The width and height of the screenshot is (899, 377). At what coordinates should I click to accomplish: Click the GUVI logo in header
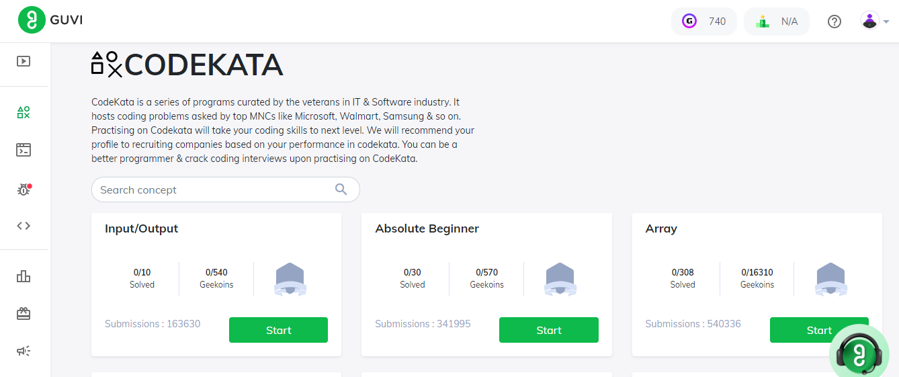(x=51, y=21)
